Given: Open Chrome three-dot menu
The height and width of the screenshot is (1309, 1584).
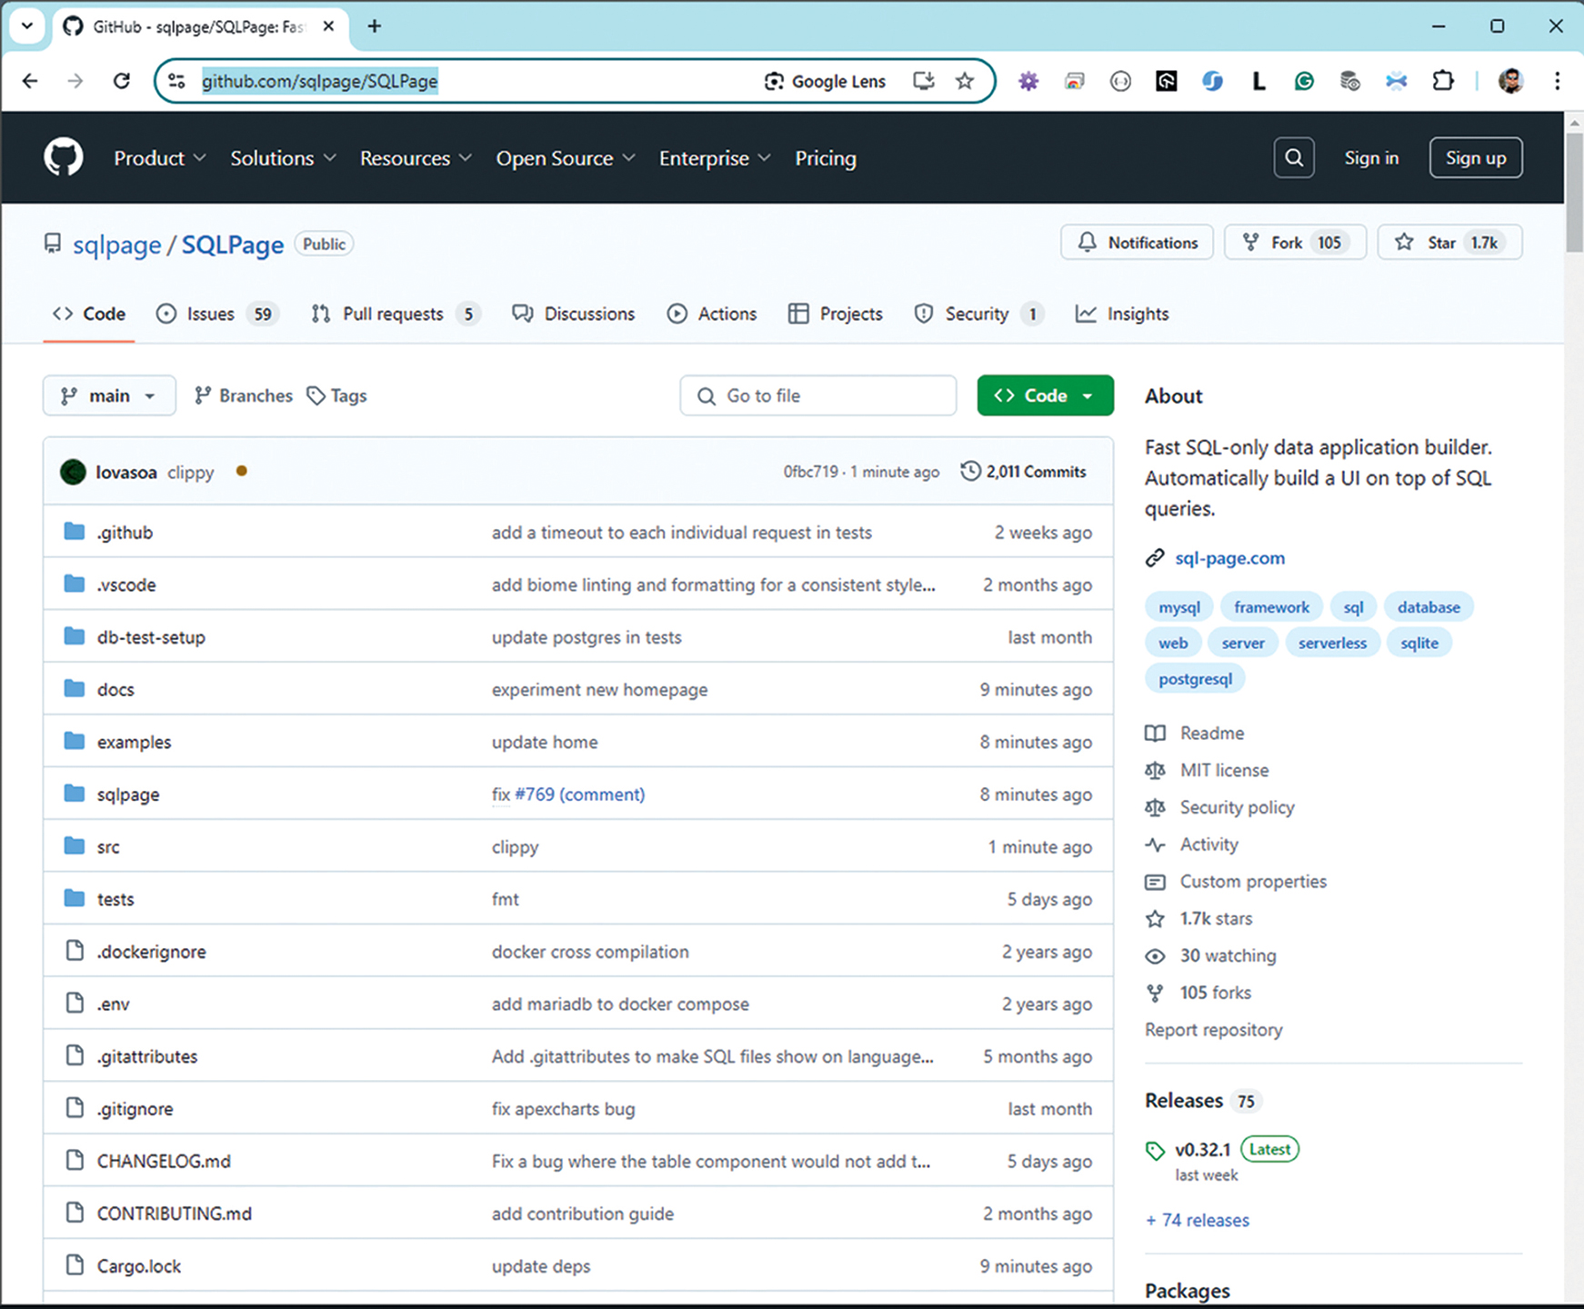Looking at the screenshot, I should [x=1557, y=81].
